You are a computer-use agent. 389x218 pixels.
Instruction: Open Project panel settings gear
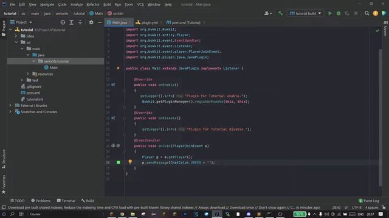(x=91, y=22)
